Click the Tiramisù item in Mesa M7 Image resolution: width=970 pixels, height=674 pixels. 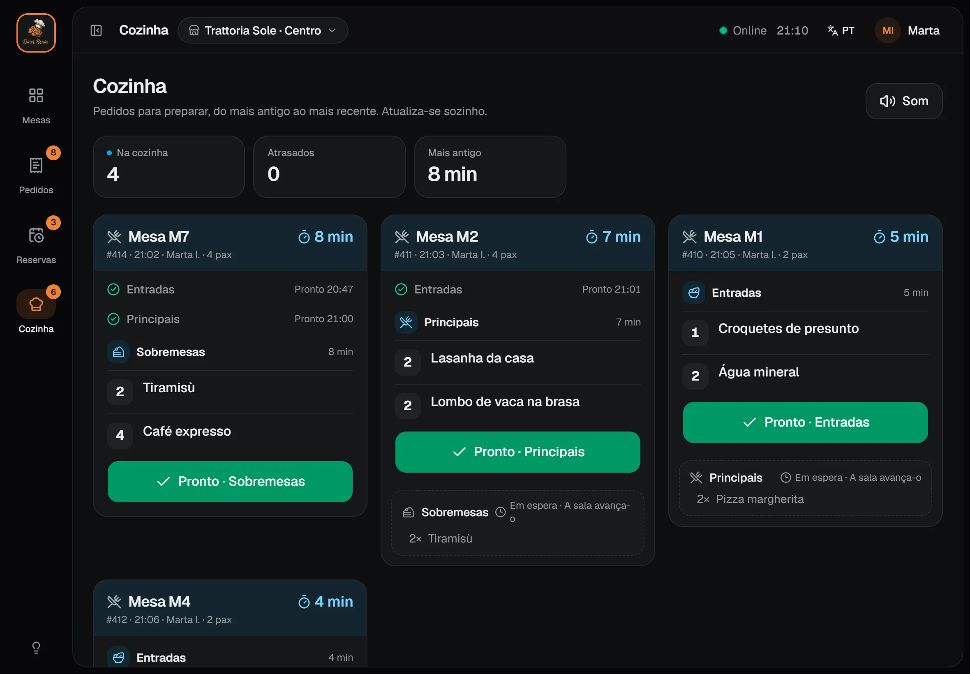point(230,392)
